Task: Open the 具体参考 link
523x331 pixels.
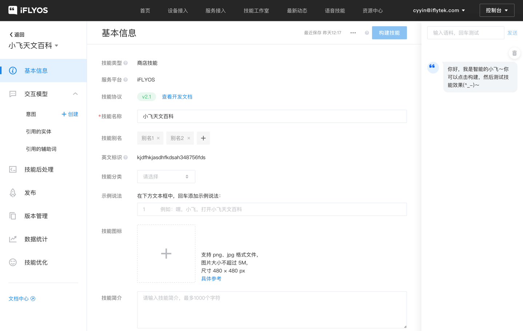Action: (211, 279)
